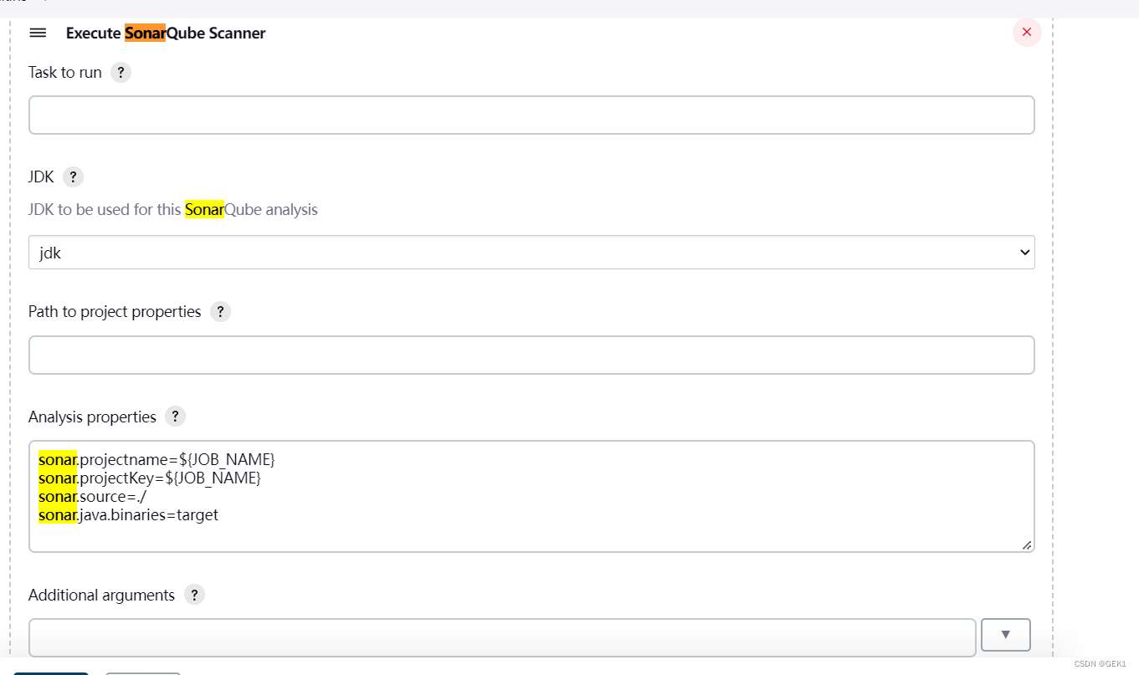Click the sonar.source=./ line
The height and width of the screenshot is (675, 1139).
tap(93, 497)
